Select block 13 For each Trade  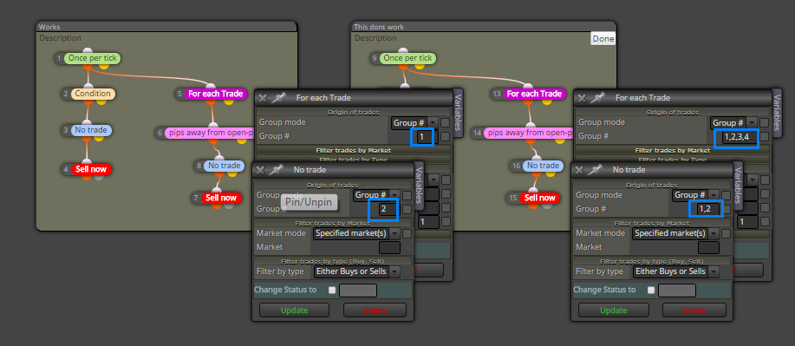[x=534, y=94]
